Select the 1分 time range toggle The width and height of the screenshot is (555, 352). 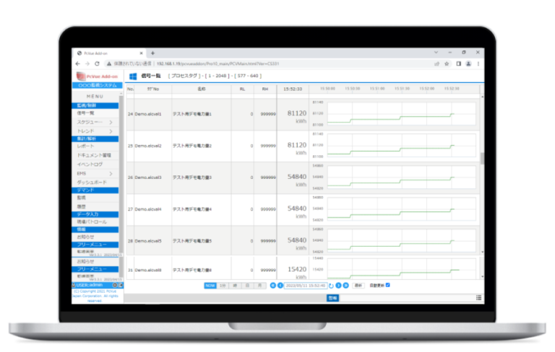(224, 285)
